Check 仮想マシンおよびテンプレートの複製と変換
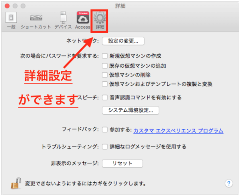The width and height of the screenshot is (239, 195). (105, 84)
